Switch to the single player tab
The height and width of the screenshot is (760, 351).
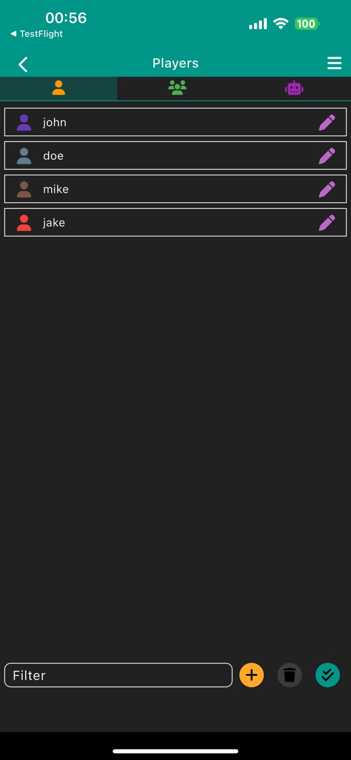tap(58, 88)
